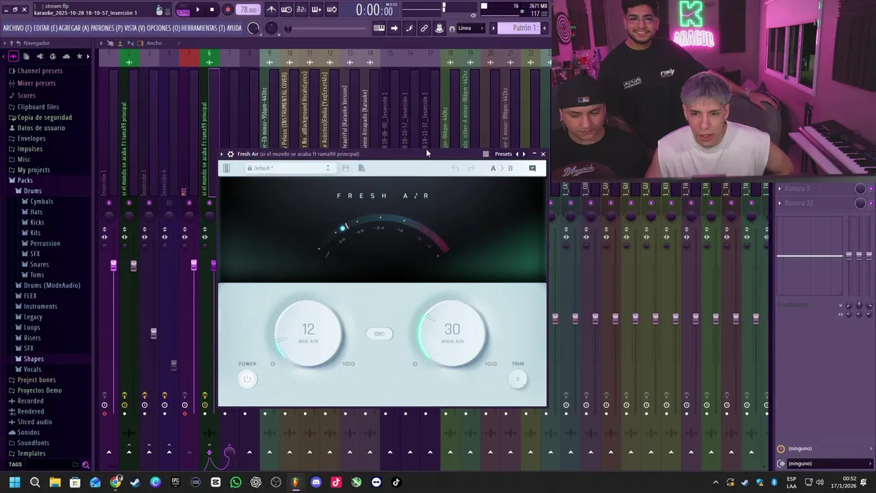This screenshot has height=493, width=876.
Task: Open the OPCIONES menu
Action: coord(164,28)
